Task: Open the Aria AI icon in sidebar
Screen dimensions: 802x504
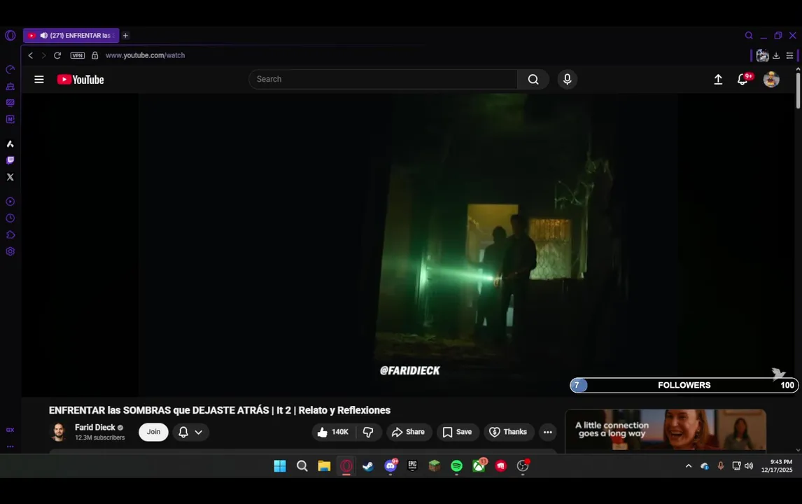Action: click(x=10, y=143)
